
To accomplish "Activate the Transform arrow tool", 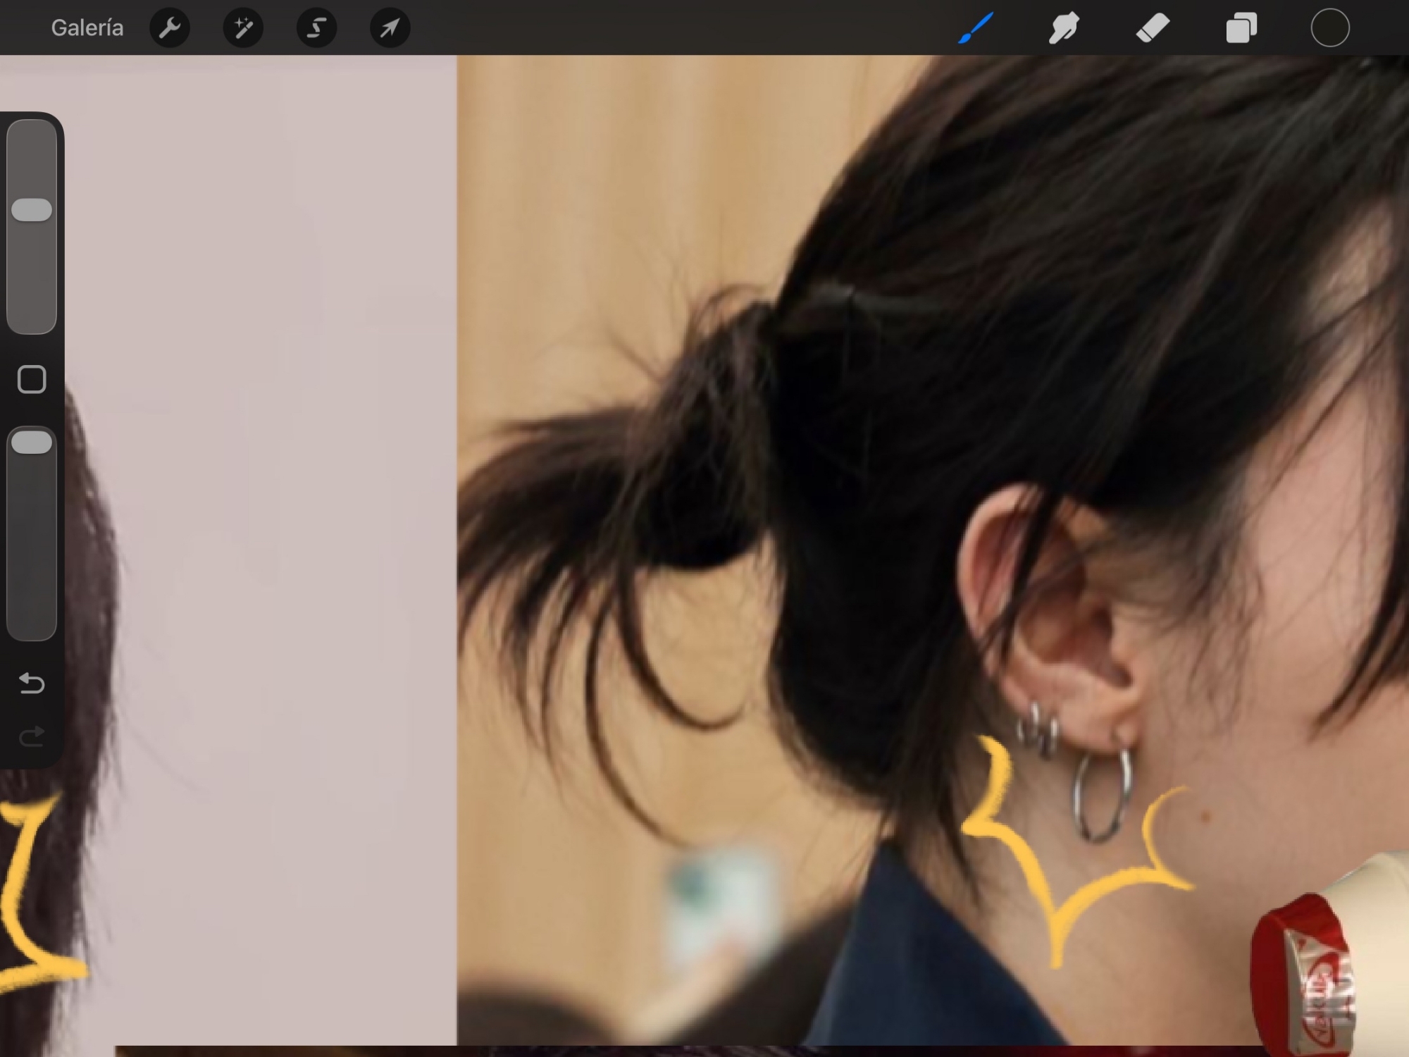I will [390, 28].
